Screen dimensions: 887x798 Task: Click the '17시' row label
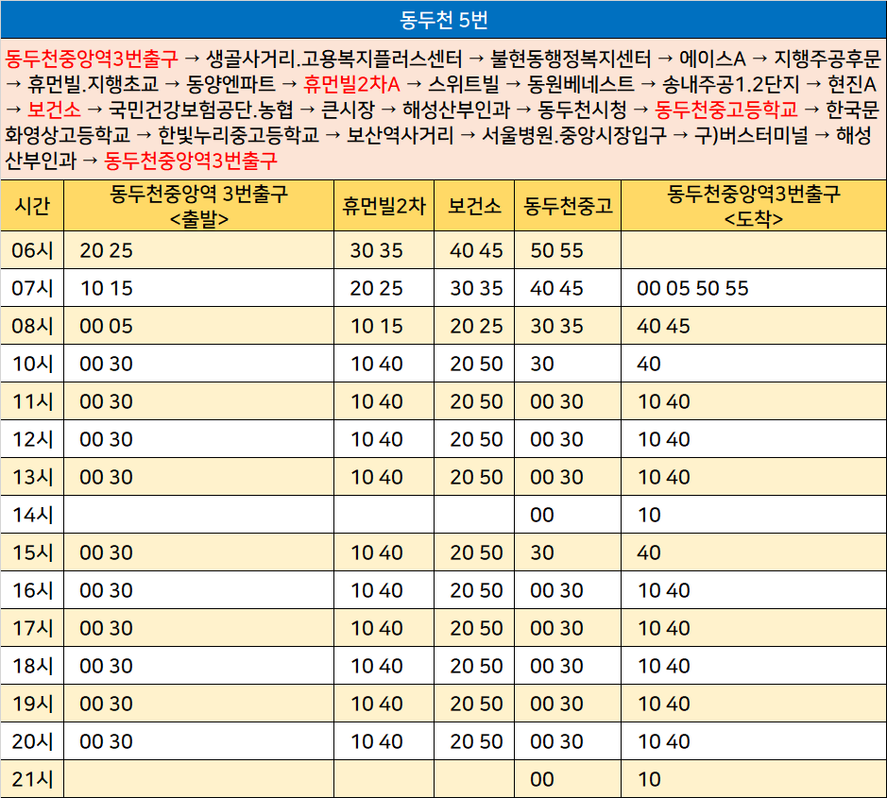click(x=32, y=628)
